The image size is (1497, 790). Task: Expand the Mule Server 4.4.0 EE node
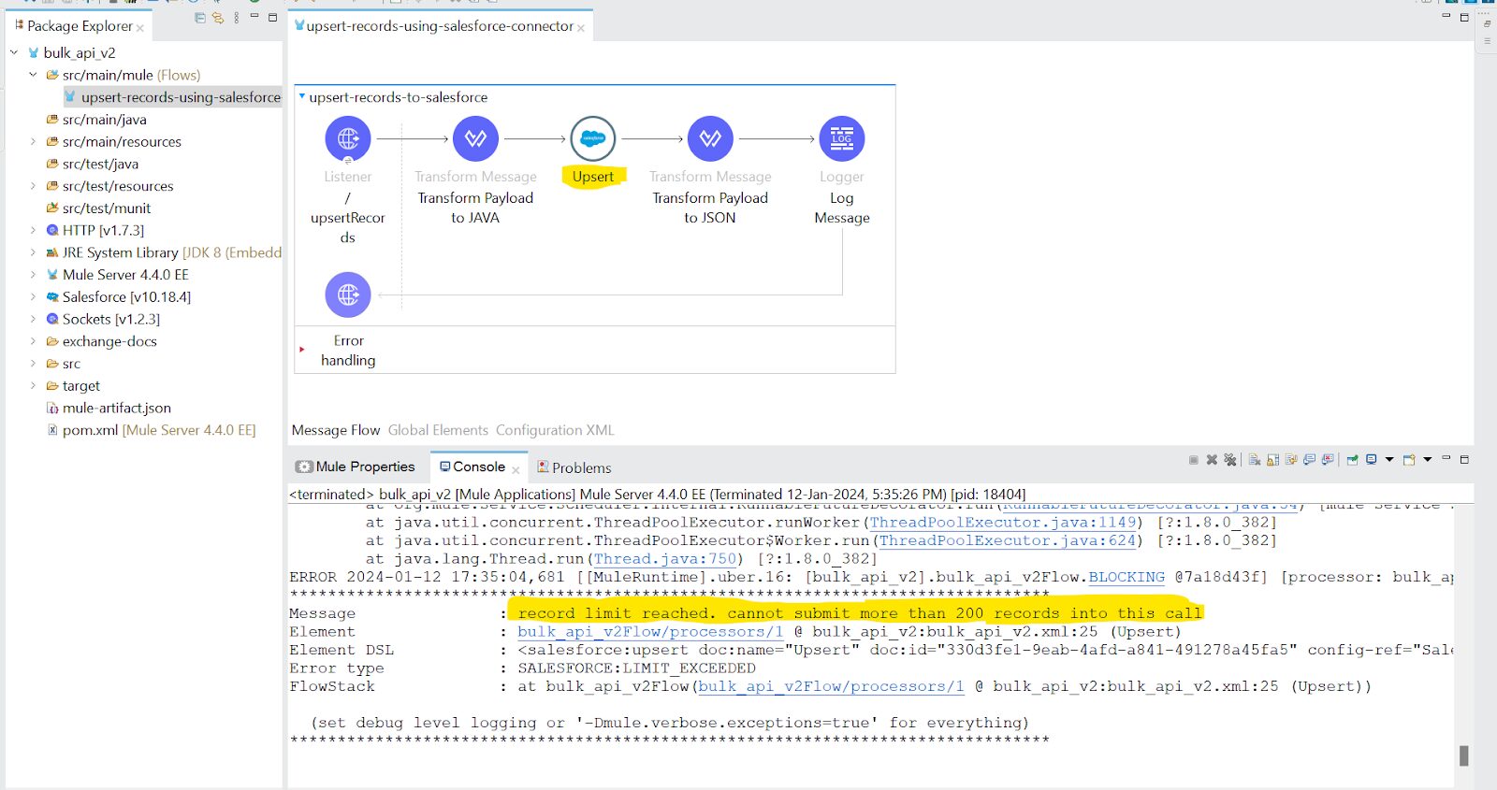point(33,275)
